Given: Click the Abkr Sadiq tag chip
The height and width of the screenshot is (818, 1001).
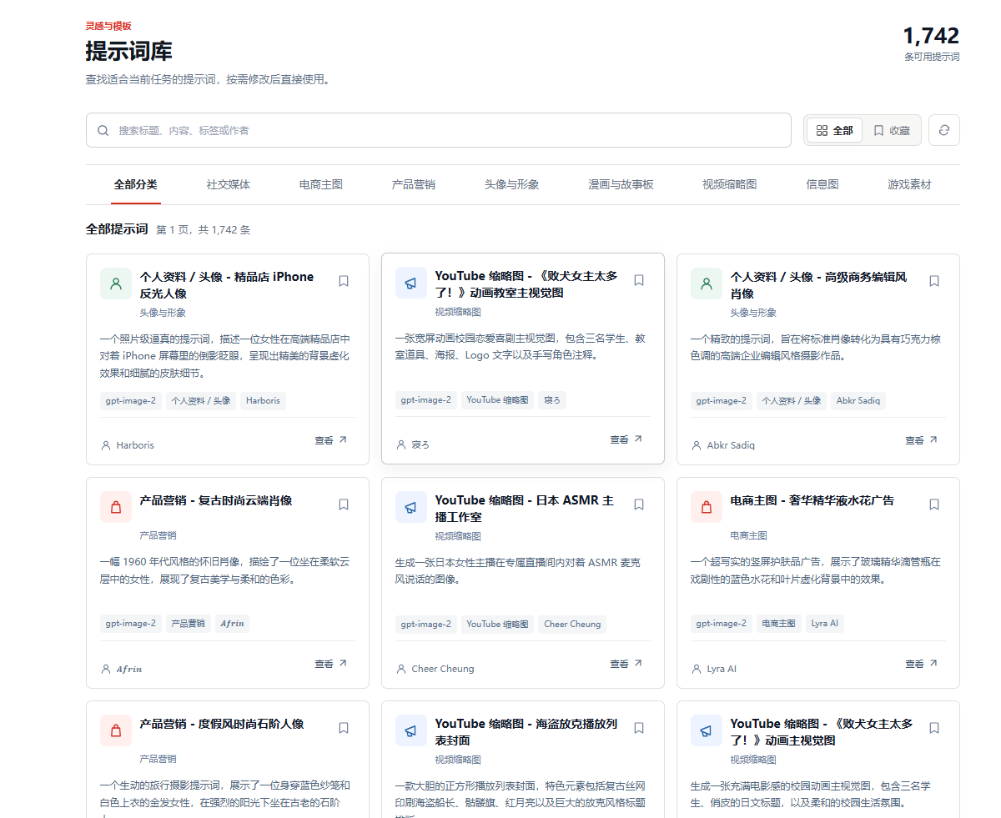Looking at the screenshot, I should pyautogui.click(x=858, y=400).
